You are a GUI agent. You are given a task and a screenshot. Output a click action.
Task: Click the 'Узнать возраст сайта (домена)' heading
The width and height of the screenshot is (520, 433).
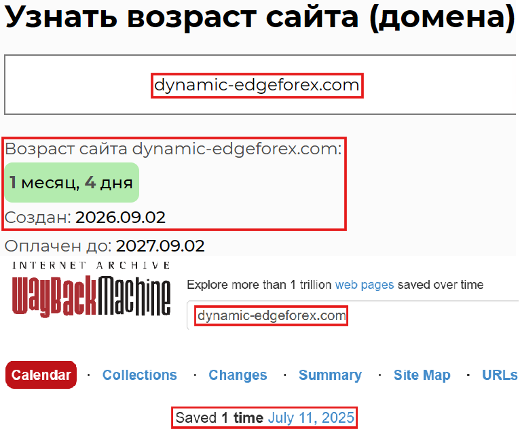[x=260, y=17]
